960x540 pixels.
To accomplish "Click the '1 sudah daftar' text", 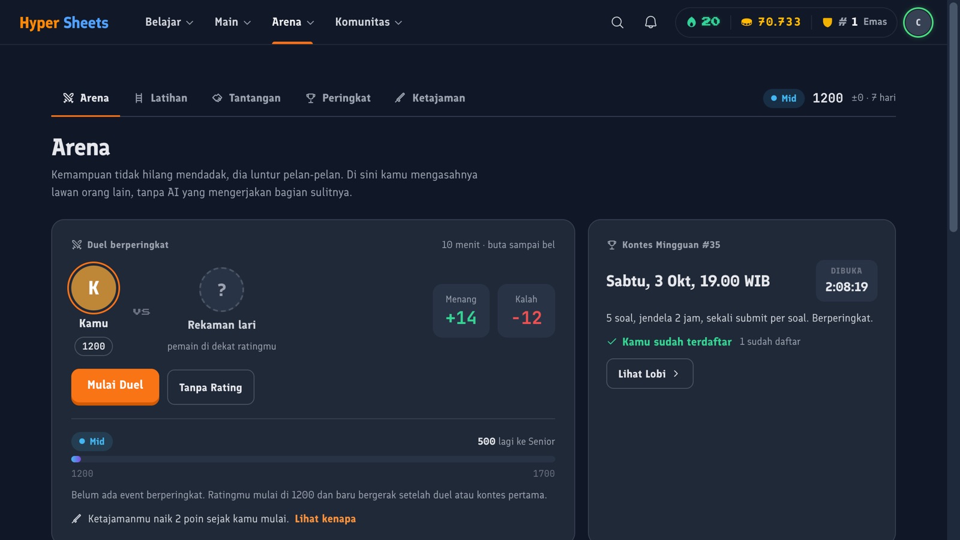I will 770,341.
